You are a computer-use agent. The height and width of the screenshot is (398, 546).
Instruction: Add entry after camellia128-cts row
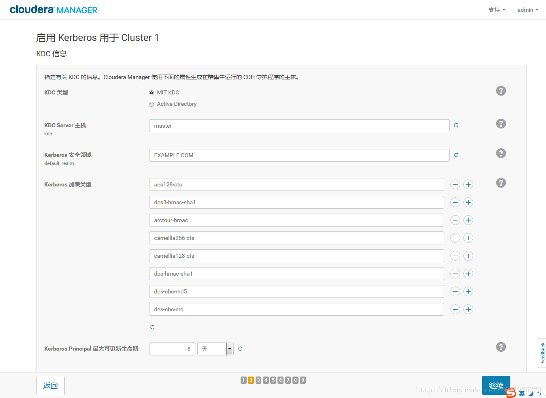click(x=468, y=256)
